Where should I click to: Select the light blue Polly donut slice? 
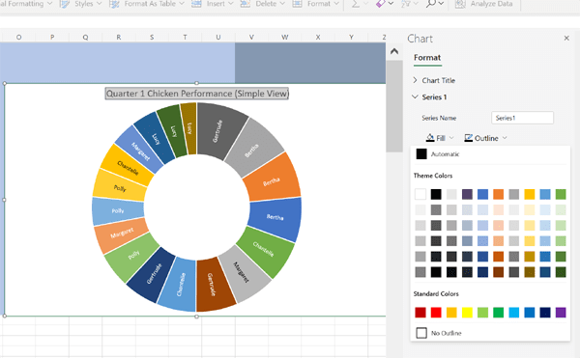118,210
